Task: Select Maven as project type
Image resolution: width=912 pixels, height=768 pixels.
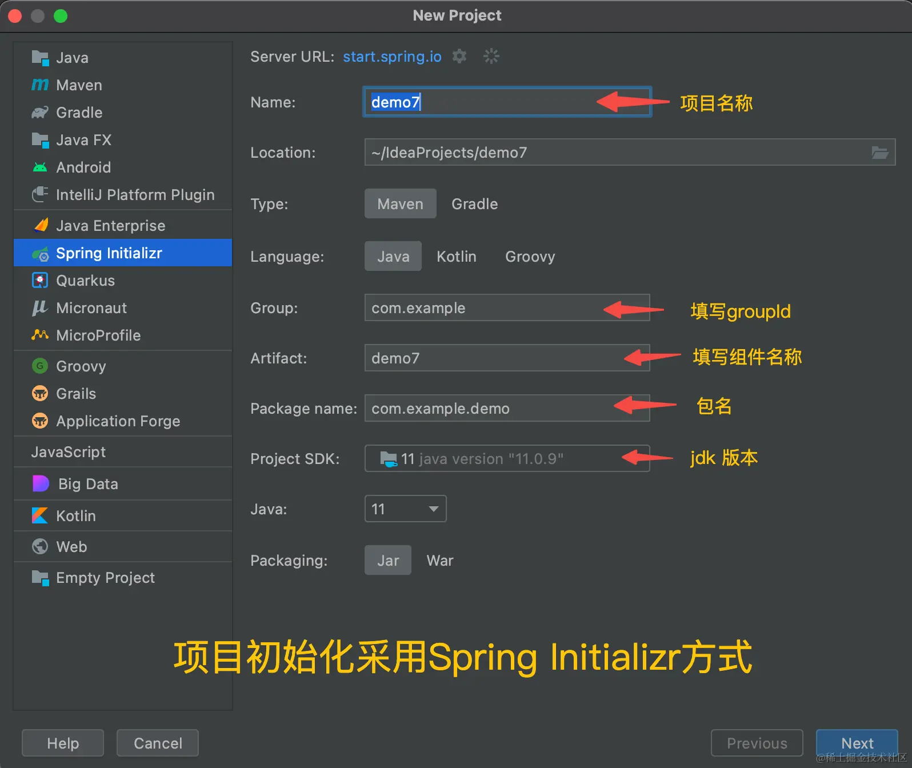Action: click(x=401, y=204)
